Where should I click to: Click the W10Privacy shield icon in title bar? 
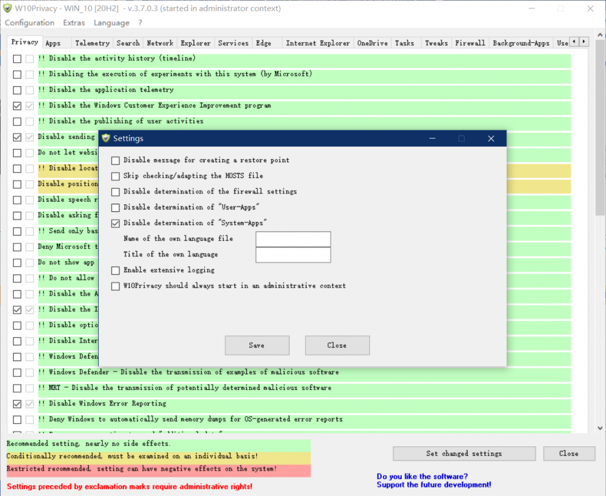click(x=7, y=8)
